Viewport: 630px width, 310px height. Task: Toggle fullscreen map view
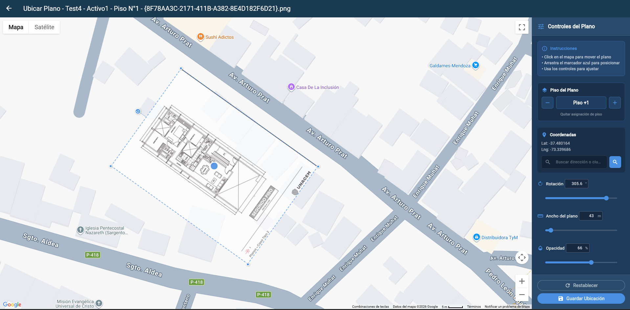click(522, 27)
